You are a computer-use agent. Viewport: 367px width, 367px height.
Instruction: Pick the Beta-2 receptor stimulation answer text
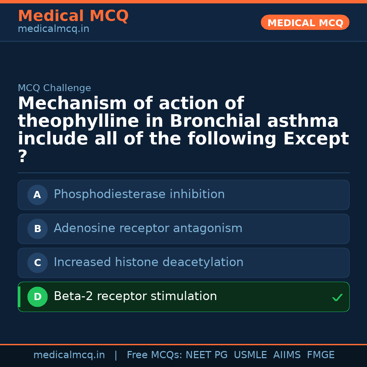(x=135, y=296)
